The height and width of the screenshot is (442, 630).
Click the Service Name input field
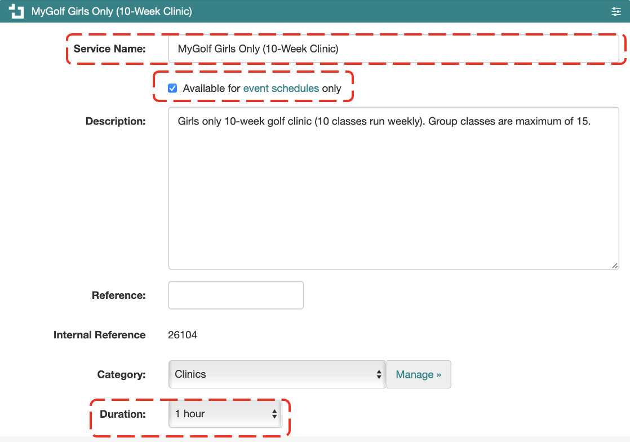pyautogui.click(x=393, y=48)
